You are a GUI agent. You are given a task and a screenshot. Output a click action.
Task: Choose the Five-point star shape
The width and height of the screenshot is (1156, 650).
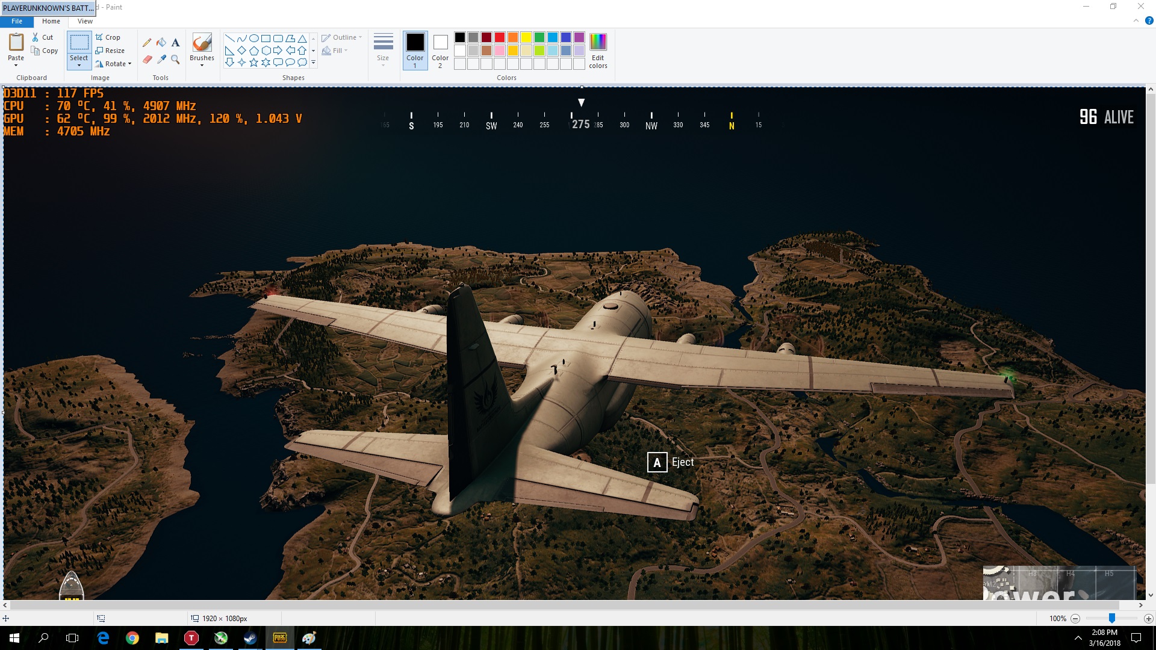pos(253,62)
